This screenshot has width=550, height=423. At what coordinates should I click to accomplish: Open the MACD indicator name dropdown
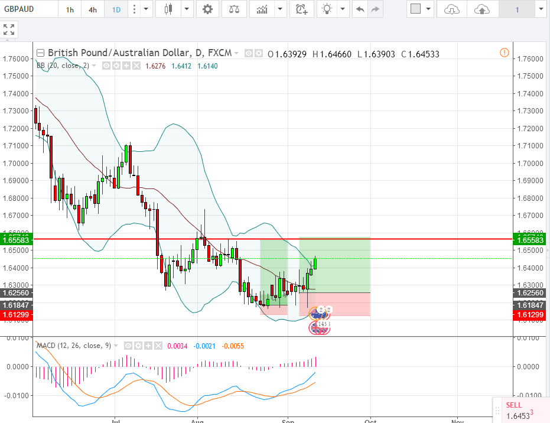tap(116, 346)
